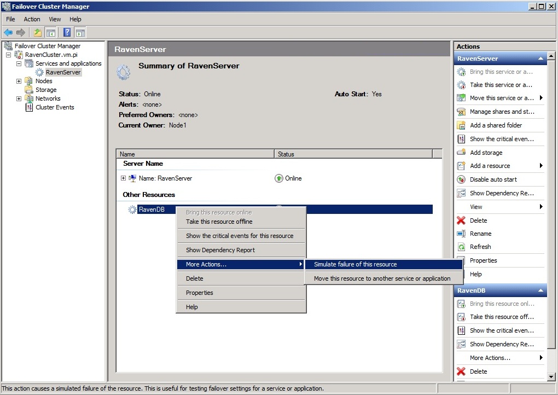Select RavenServer in the console tree

[63, 72]
